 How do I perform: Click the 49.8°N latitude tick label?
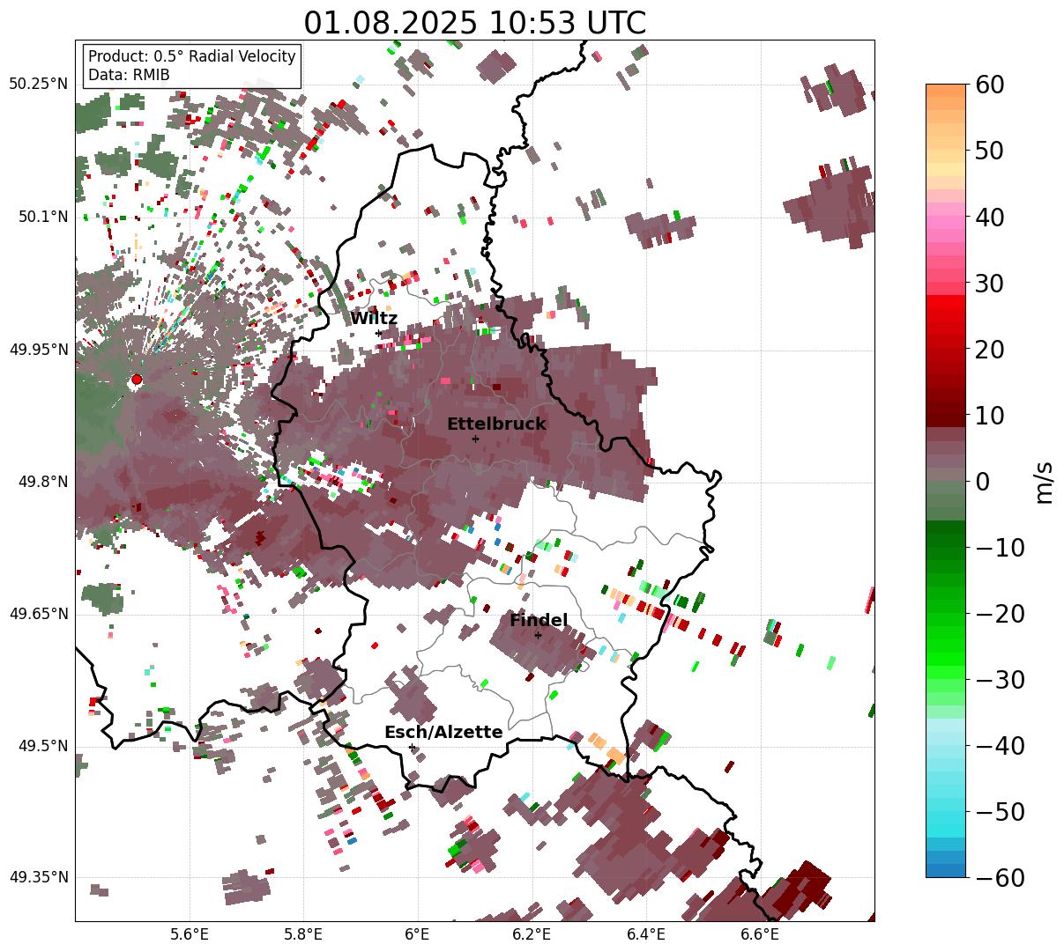pos(42,482)
